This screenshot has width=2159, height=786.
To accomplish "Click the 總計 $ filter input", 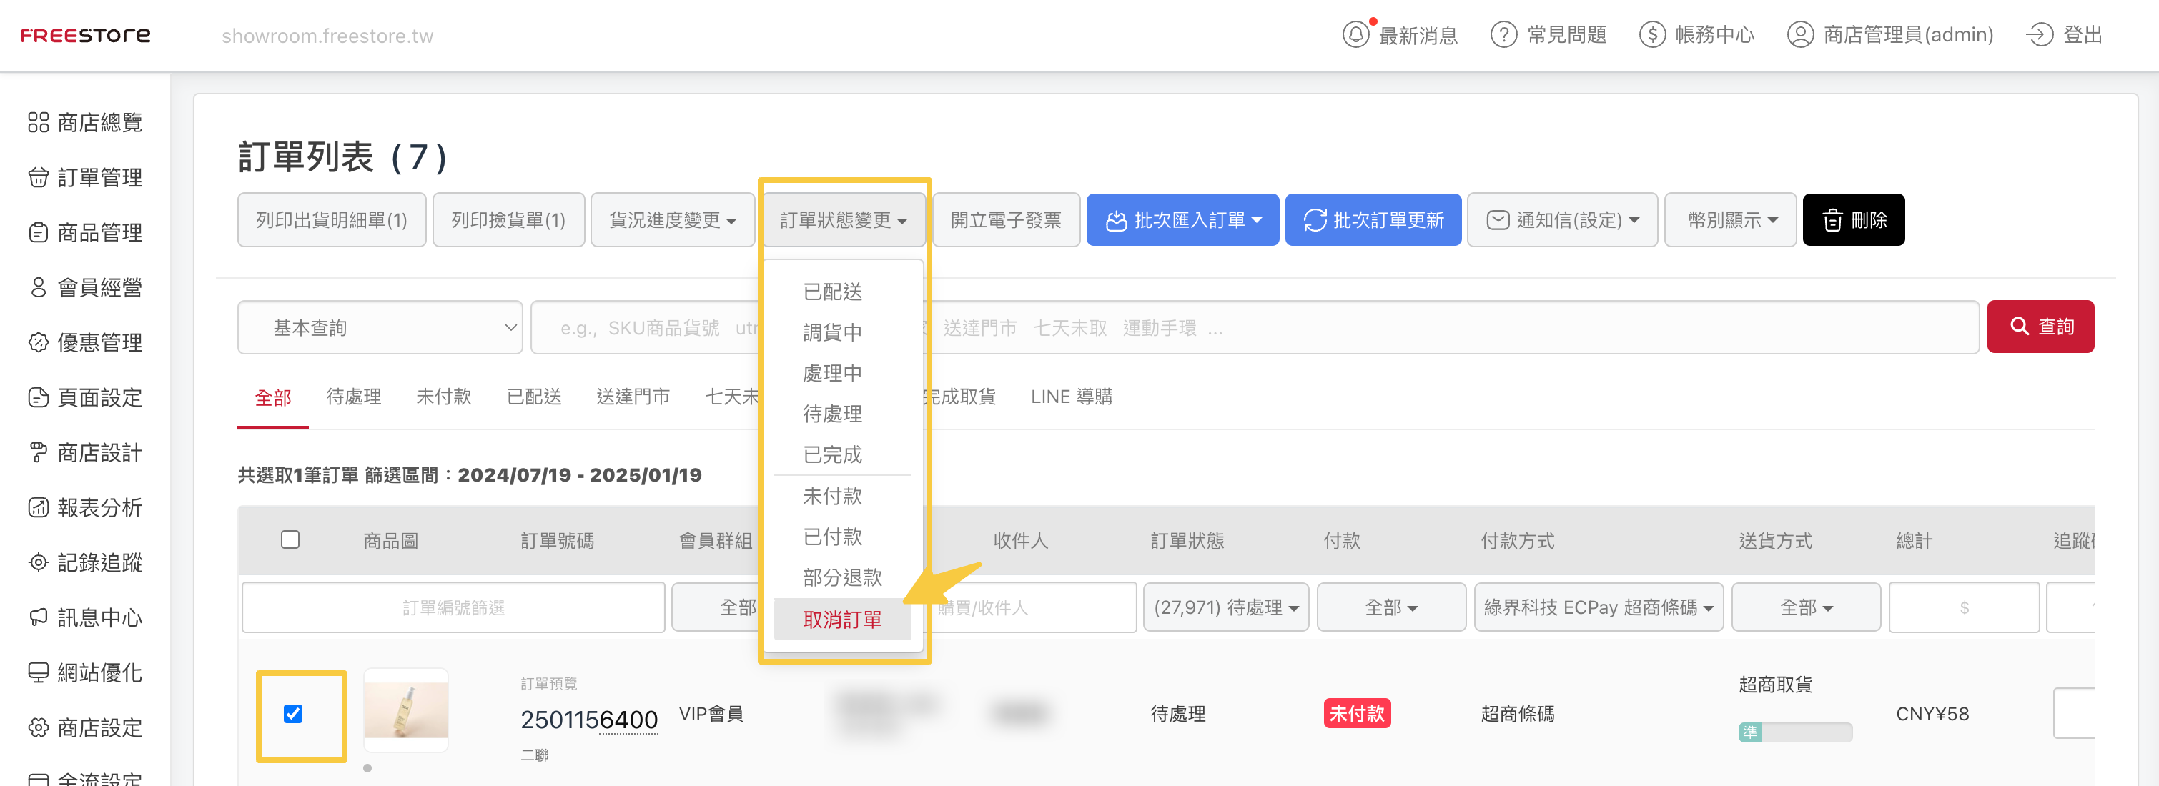I will pyautogui.click(x=1964, y=607).
